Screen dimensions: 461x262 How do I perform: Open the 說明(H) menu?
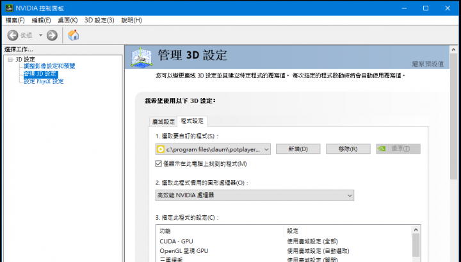[x=131, y=20]
